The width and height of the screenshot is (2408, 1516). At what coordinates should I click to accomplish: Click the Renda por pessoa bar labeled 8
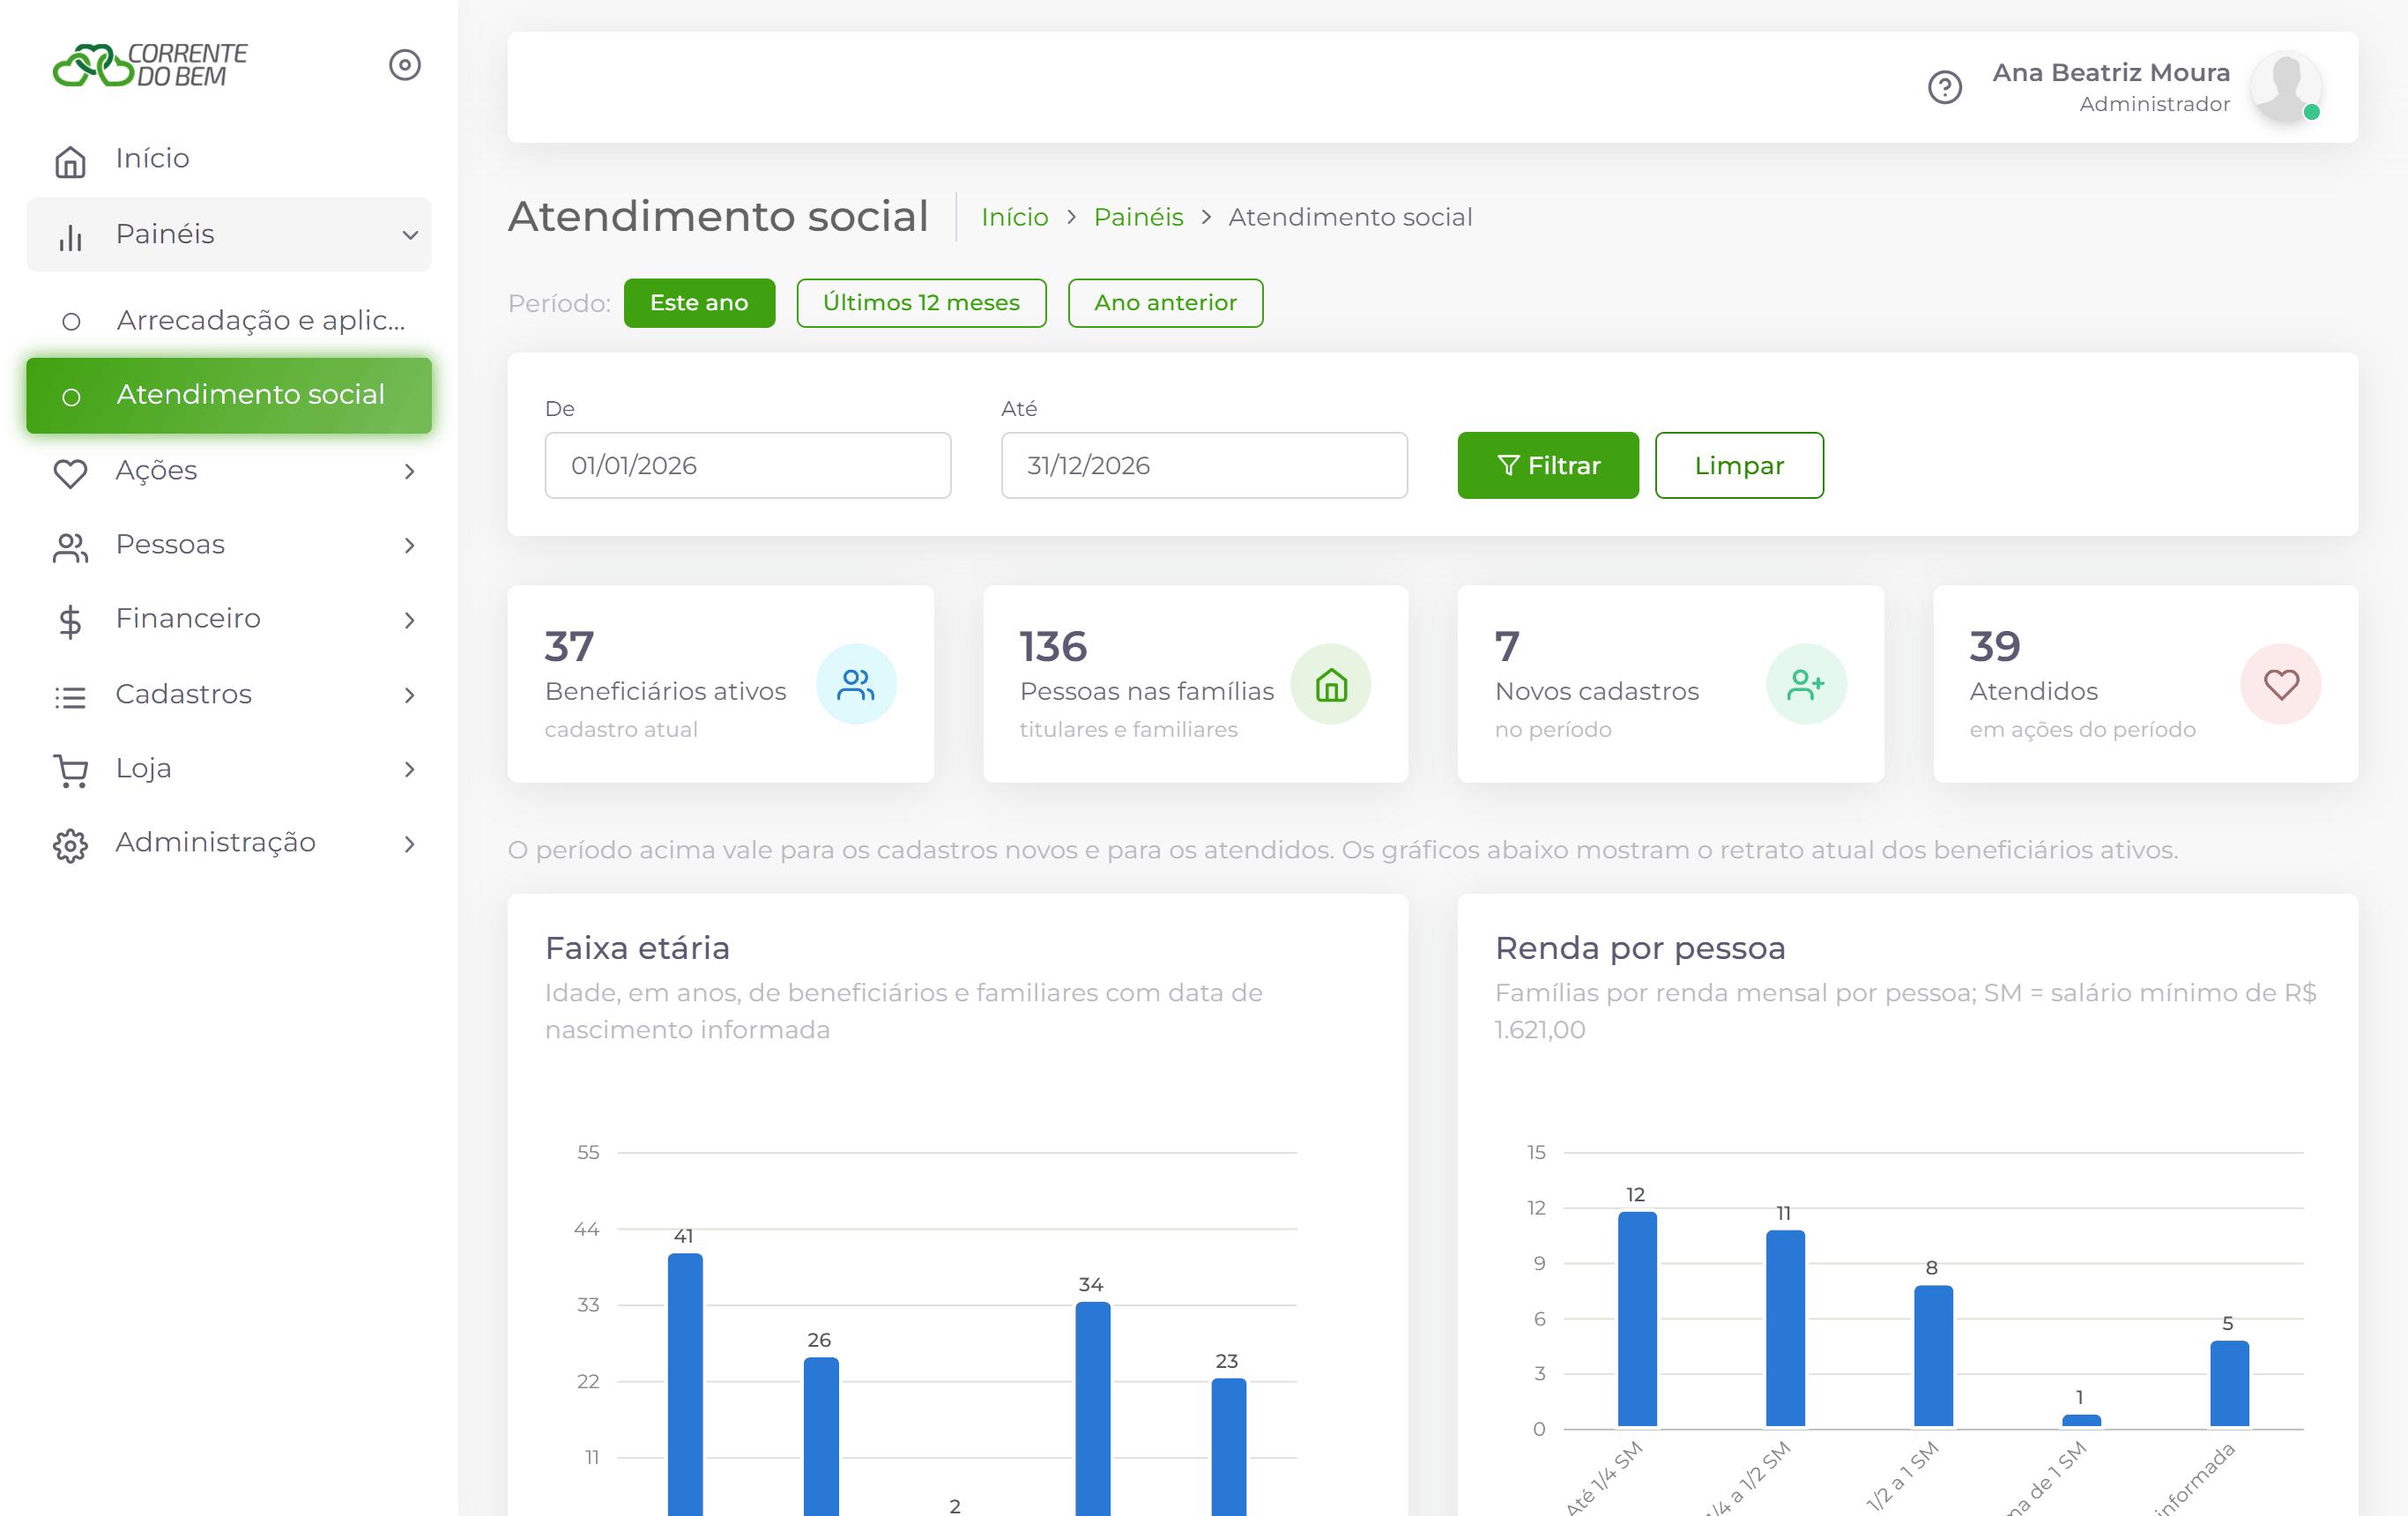coord(1933,1356)
